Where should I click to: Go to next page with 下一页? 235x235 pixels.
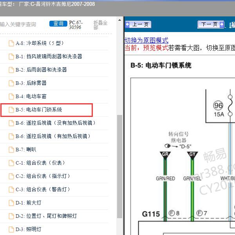coord(211,24)
